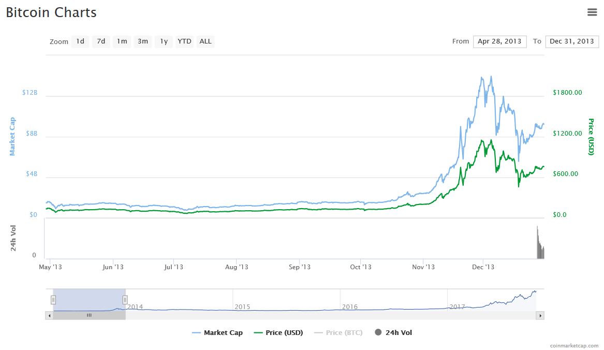Image resolution: width=604 pixels, height=350 pixels.
Task: Toggle 24h Vol series in legend
Action: pyautogui.click(x=393, y=332)
